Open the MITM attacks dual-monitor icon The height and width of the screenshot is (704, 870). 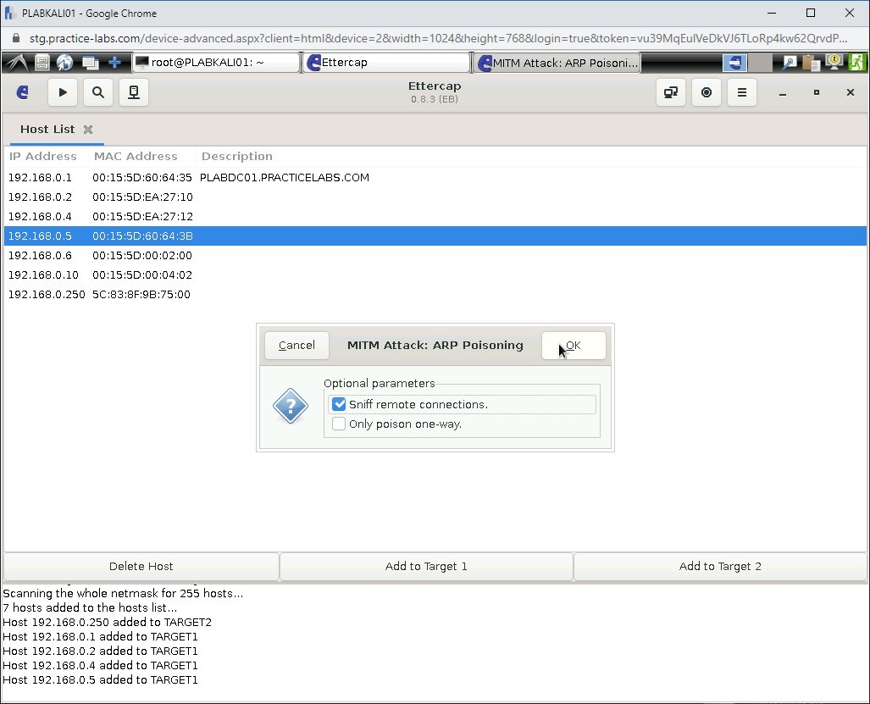coord(670,92)
